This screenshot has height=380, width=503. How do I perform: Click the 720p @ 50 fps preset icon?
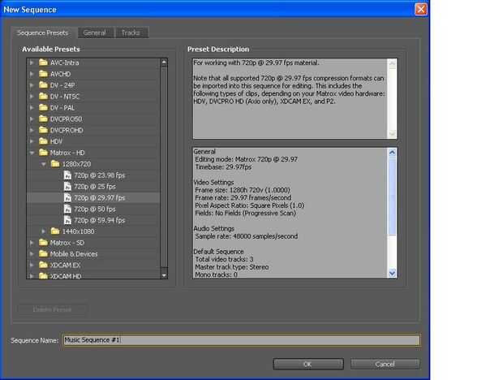pyautogui.click(x=67, y=209)
